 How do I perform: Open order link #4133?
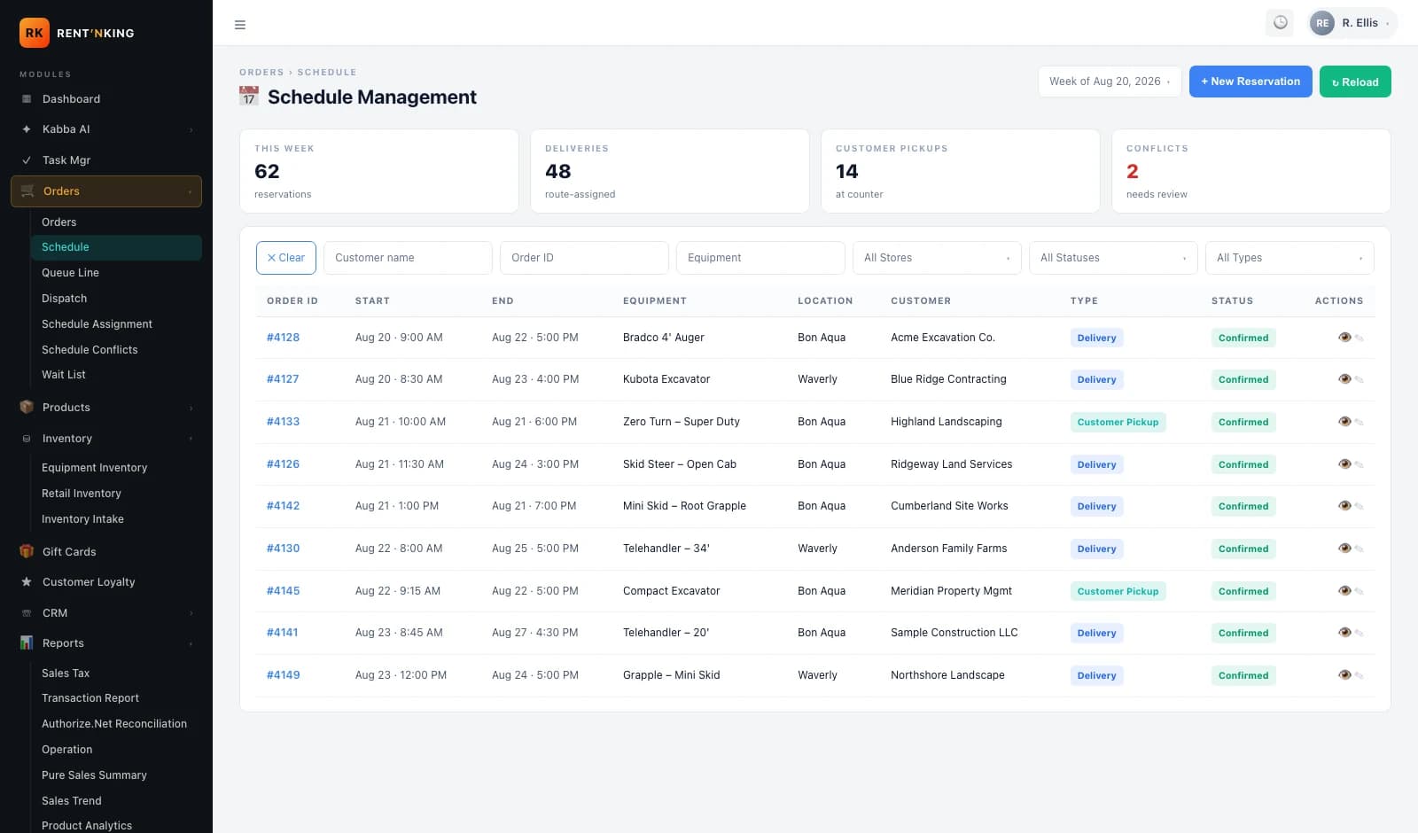[283, 422]
